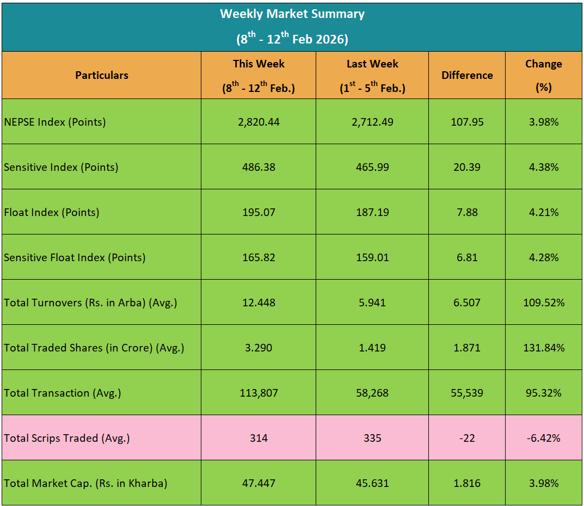584x506 pixels.
Task: Click the This Week column header
Action: click(259, 76)
